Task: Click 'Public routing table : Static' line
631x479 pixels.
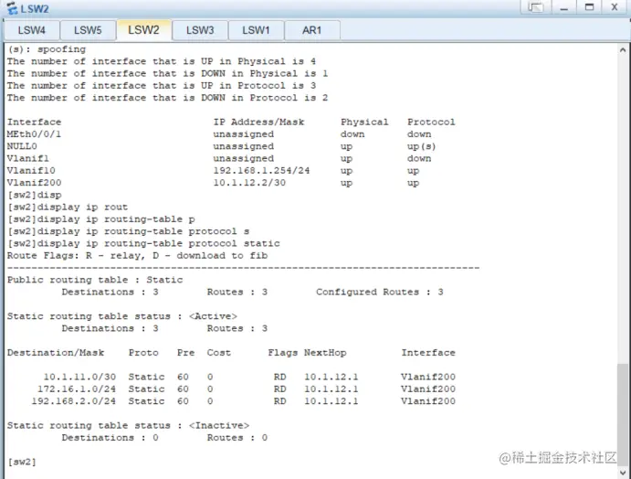Action: (95, 280)
